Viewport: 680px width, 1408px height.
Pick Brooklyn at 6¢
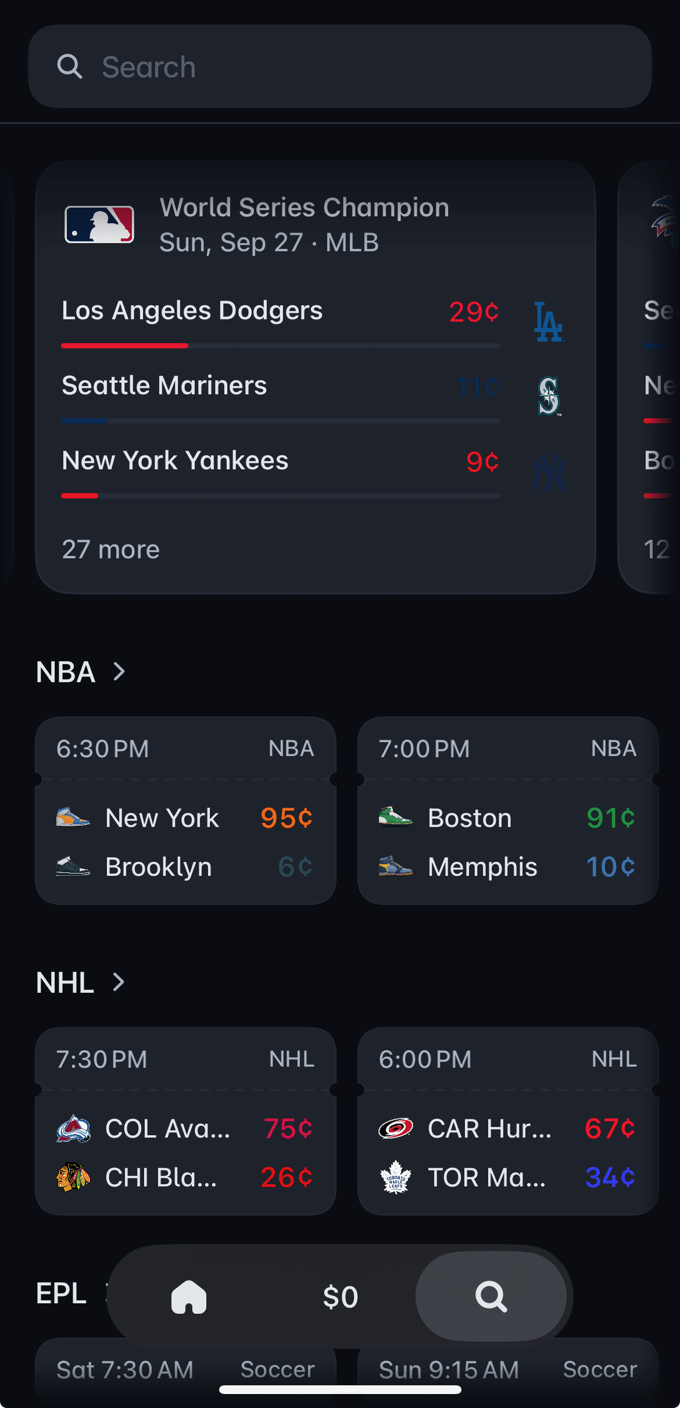point(295,867)
